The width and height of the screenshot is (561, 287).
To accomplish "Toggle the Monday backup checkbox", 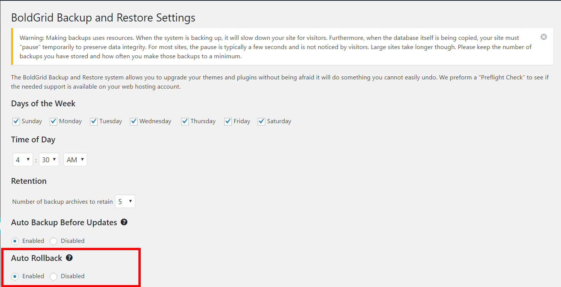I will pos(53,121).
